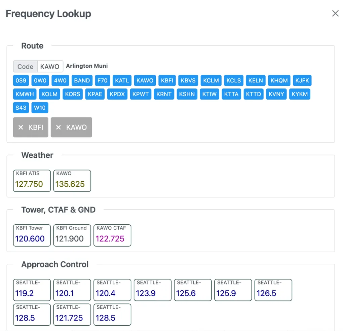Click the KYKM airport chip
Viewport: 343px width, 331px height.
pyautogui.click(x=300, y=94)
